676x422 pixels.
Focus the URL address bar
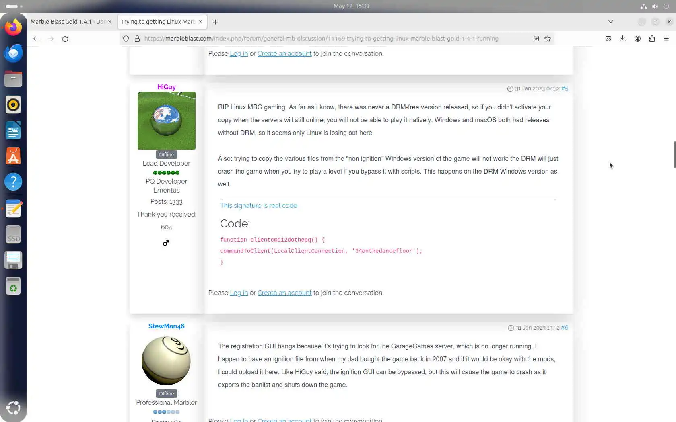(x=321, y=39)
